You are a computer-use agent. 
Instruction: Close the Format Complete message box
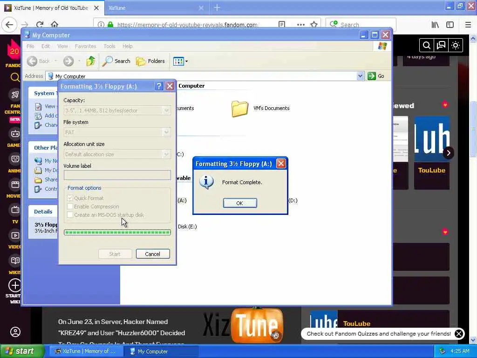coord(281,164)
